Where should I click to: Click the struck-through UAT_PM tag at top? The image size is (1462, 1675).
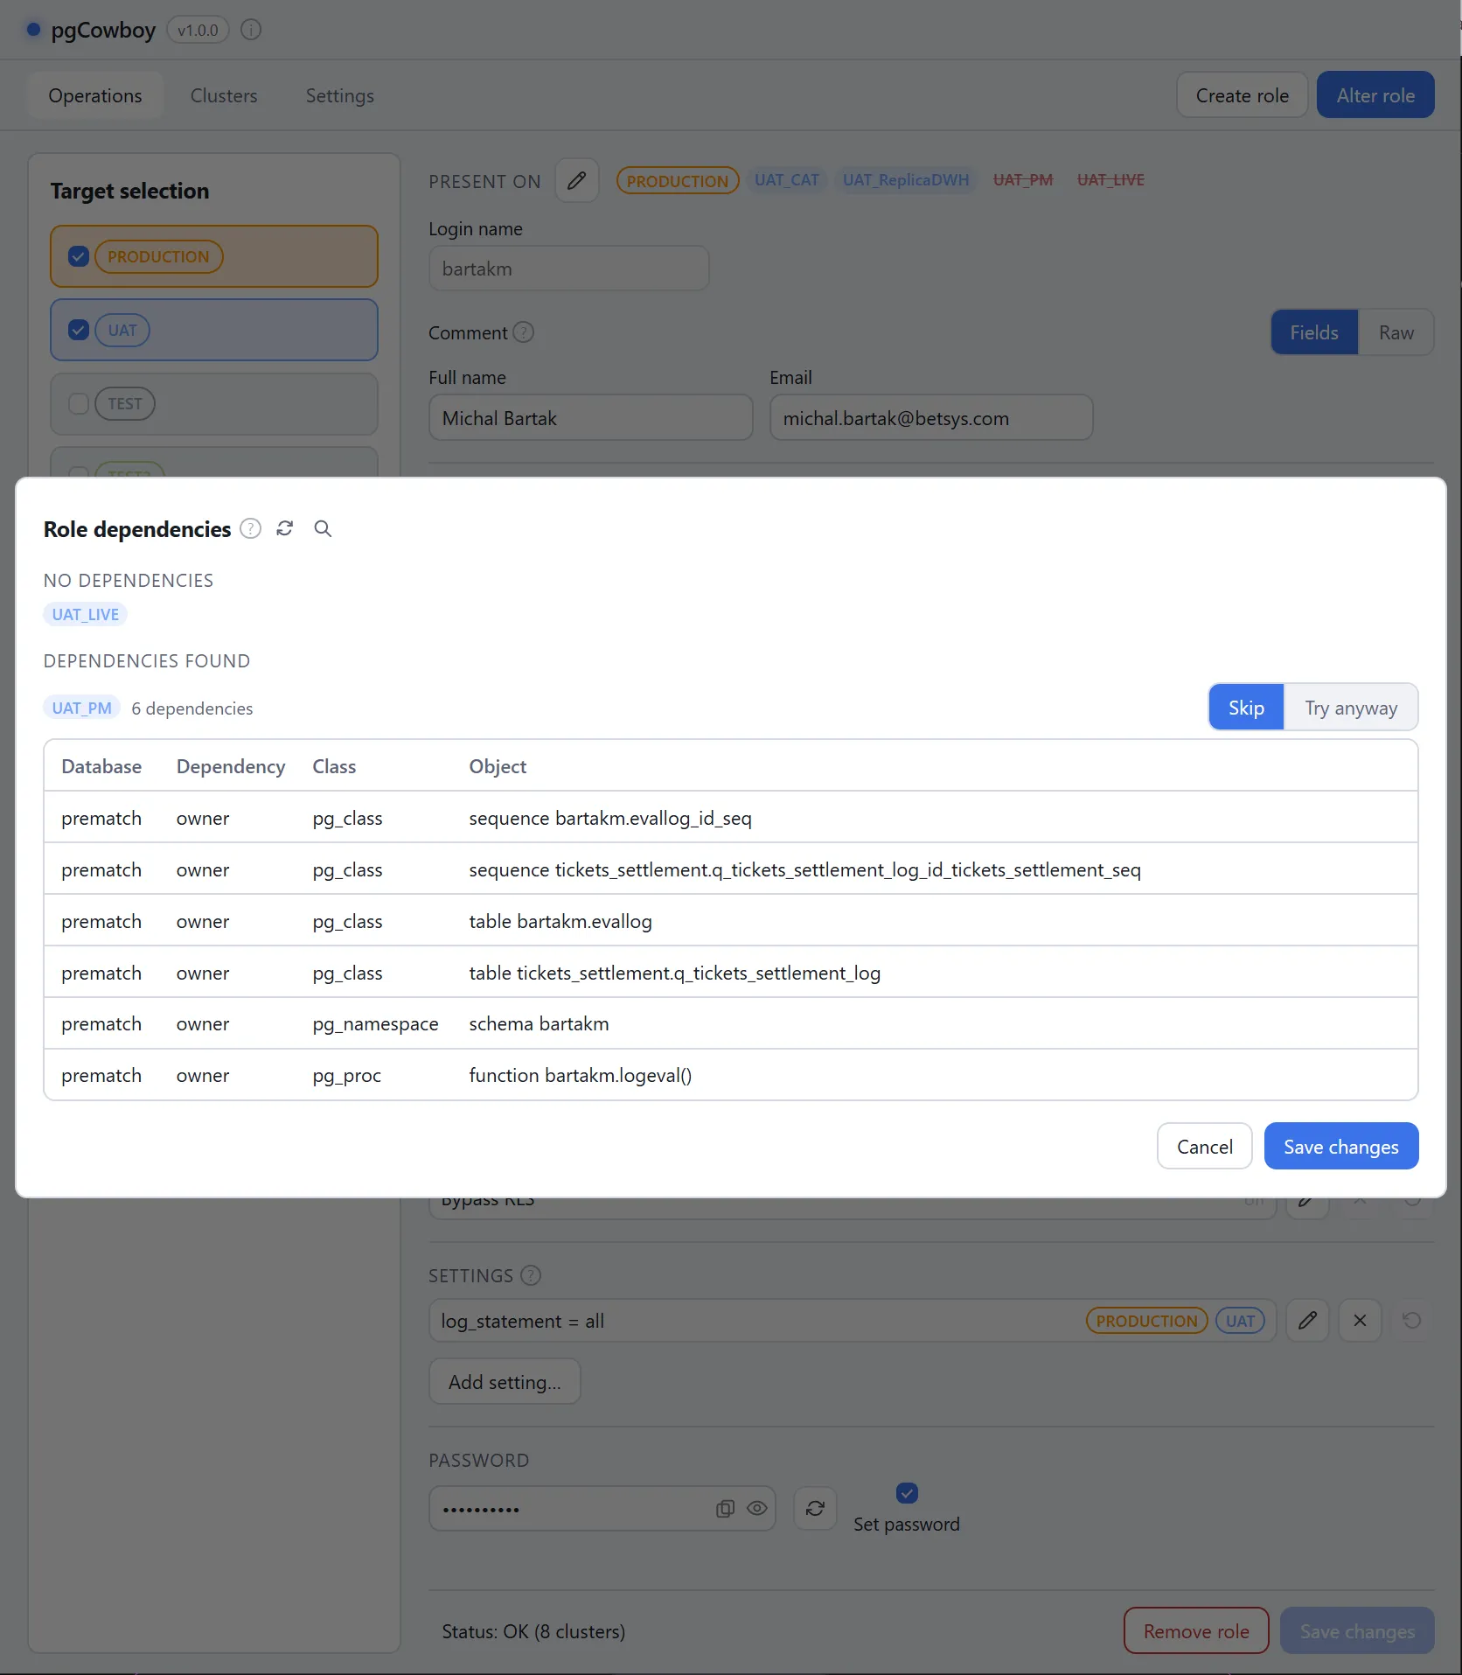1022,180
